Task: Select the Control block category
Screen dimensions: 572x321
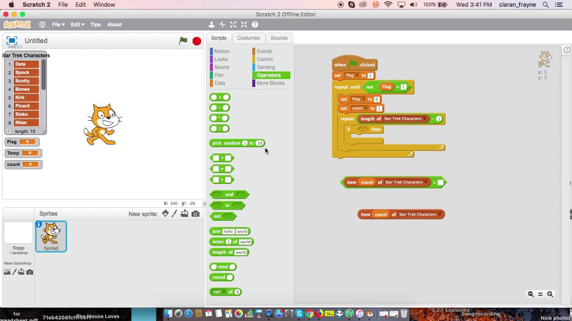Action: (x=265, y=59)
